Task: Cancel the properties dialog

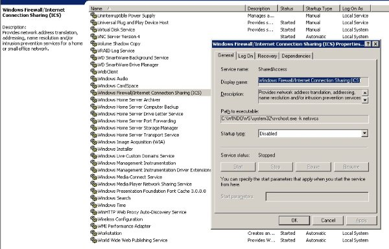Action: pyautogui.click(x=328, y=221)
